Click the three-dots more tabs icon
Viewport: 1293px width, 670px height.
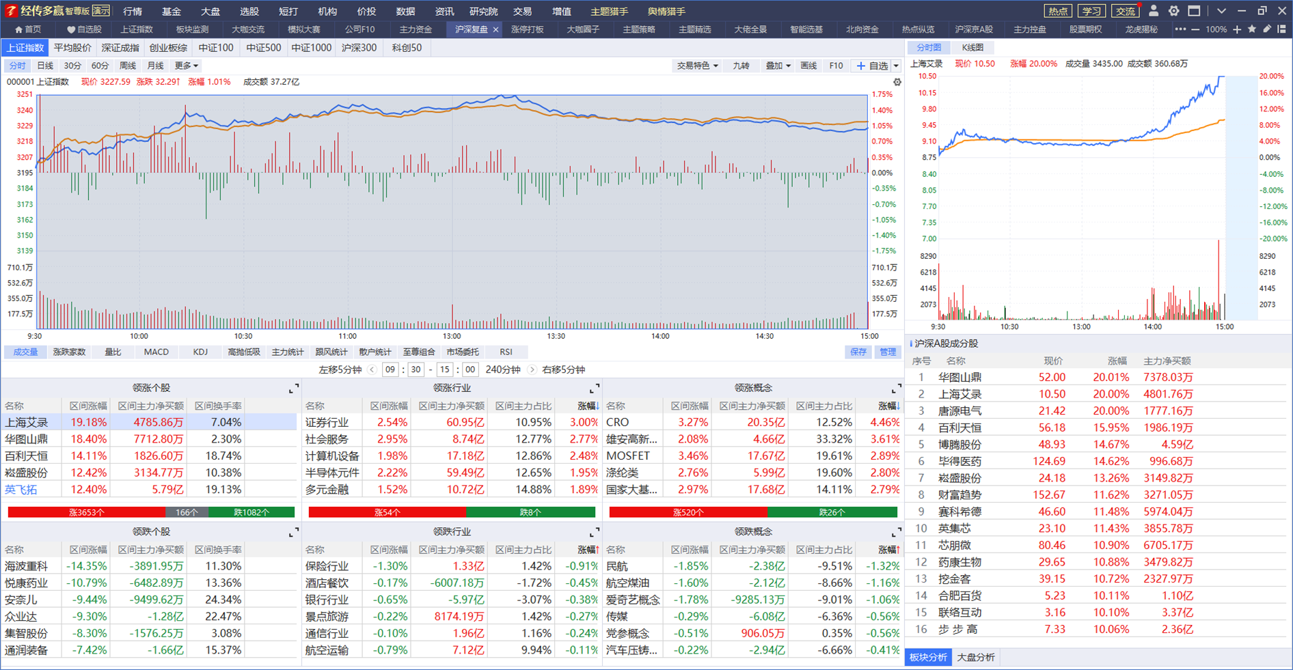(1180, 29)
